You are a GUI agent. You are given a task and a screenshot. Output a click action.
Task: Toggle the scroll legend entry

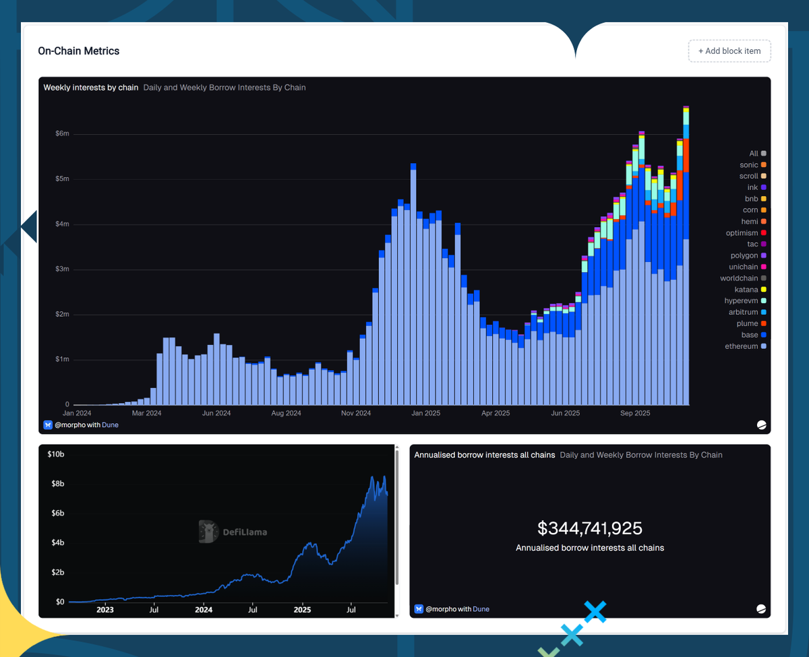tap(753, 176)
